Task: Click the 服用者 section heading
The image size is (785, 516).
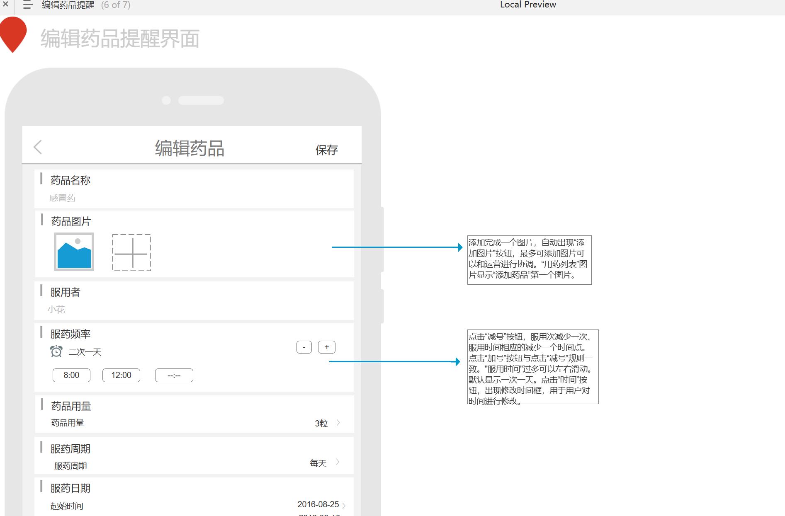Action: [x=65, y=292]
